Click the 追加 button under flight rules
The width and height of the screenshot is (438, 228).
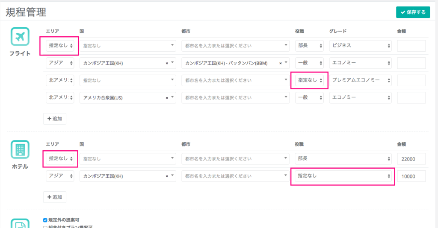(55, 119)
